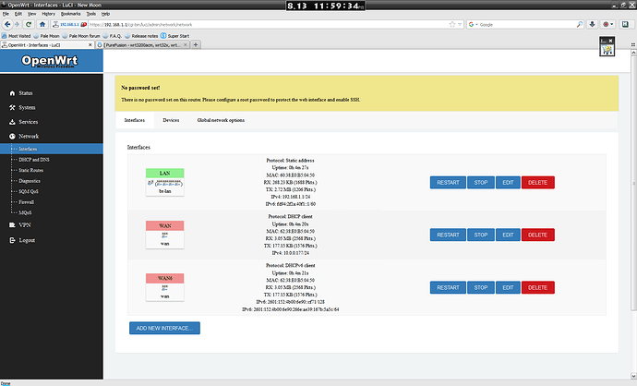Open the Bookmarks menu
This screenshot has height=386, width=637.
(x=71, y=14)
